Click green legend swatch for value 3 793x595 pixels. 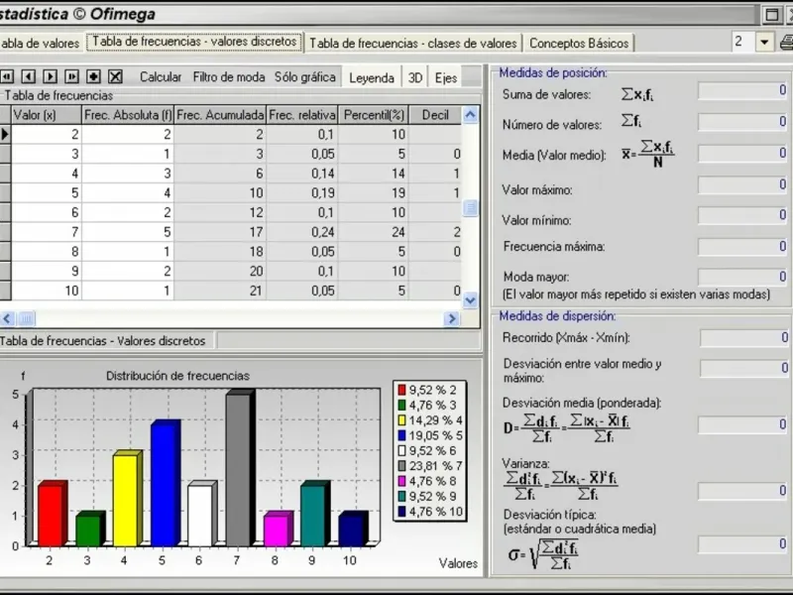click(402, 405)
